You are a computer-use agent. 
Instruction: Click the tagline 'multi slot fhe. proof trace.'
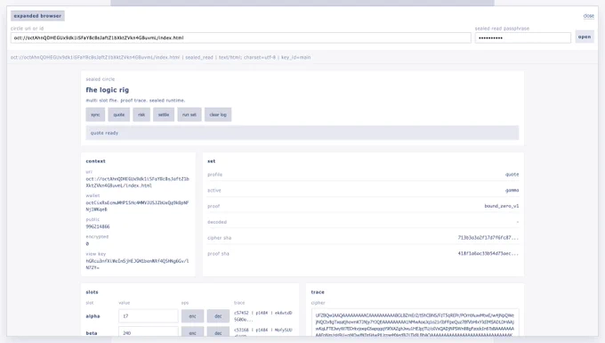[135, 101]
